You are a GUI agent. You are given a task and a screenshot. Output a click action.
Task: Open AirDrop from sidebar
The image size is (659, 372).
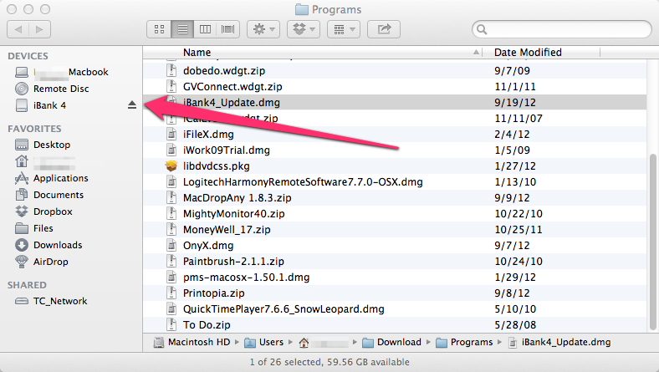click(42, 262)
